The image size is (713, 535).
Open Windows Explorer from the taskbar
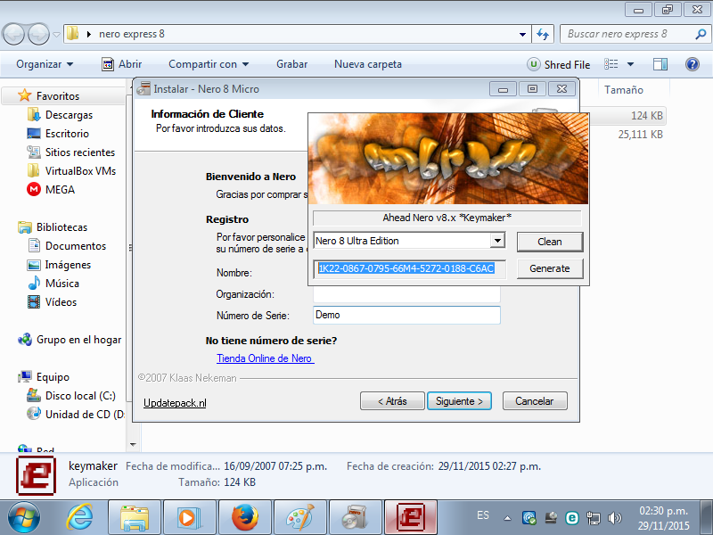tap(135, 517)
